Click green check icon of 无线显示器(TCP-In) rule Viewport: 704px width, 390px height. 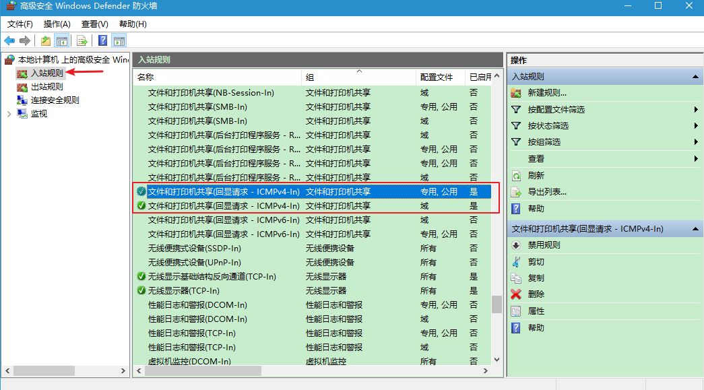click(141, 290)
